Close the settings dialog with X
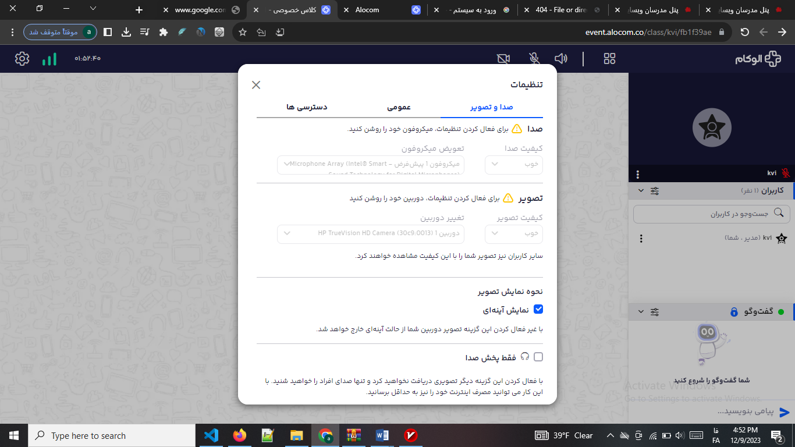Screen dimensions: 795x447 point(256,85)
